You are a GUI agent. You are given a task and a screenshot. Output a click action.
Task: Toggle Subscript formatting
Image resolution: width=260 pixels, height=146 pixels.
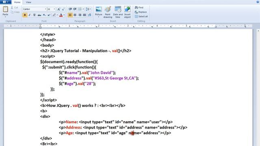[44, 15]
